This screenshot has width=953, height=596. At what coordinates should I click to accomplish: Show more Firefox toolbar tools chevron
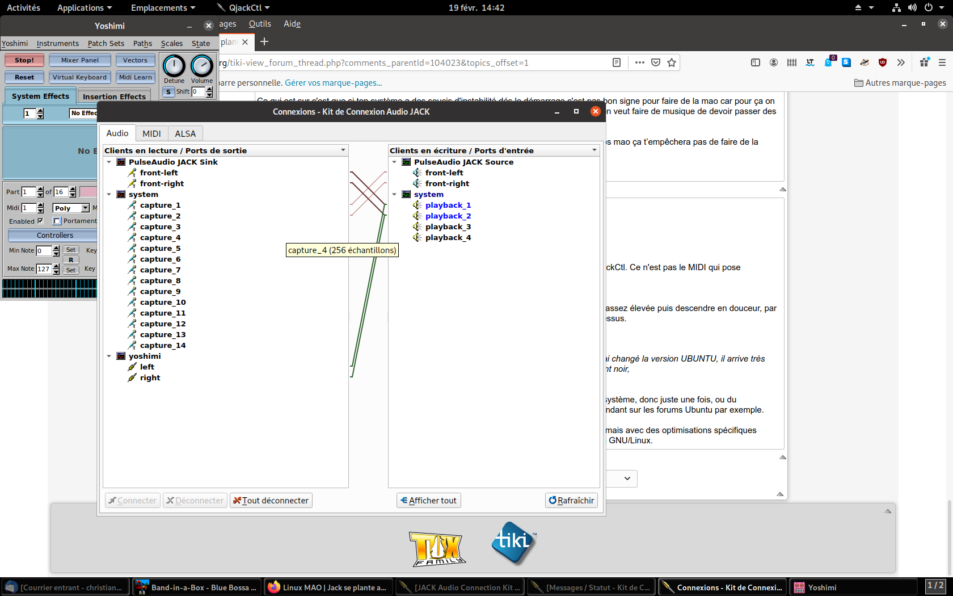[x=901, y=62]
